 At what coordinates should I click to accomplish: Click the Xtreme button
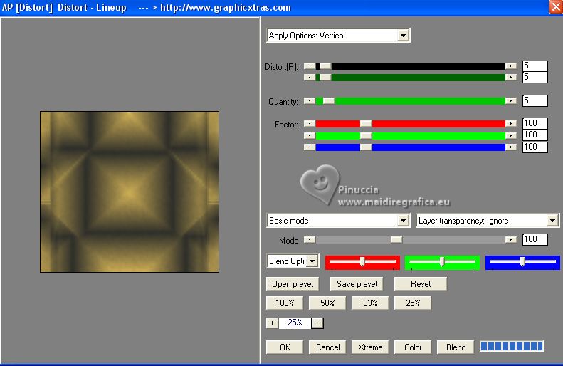pos(370,347)
